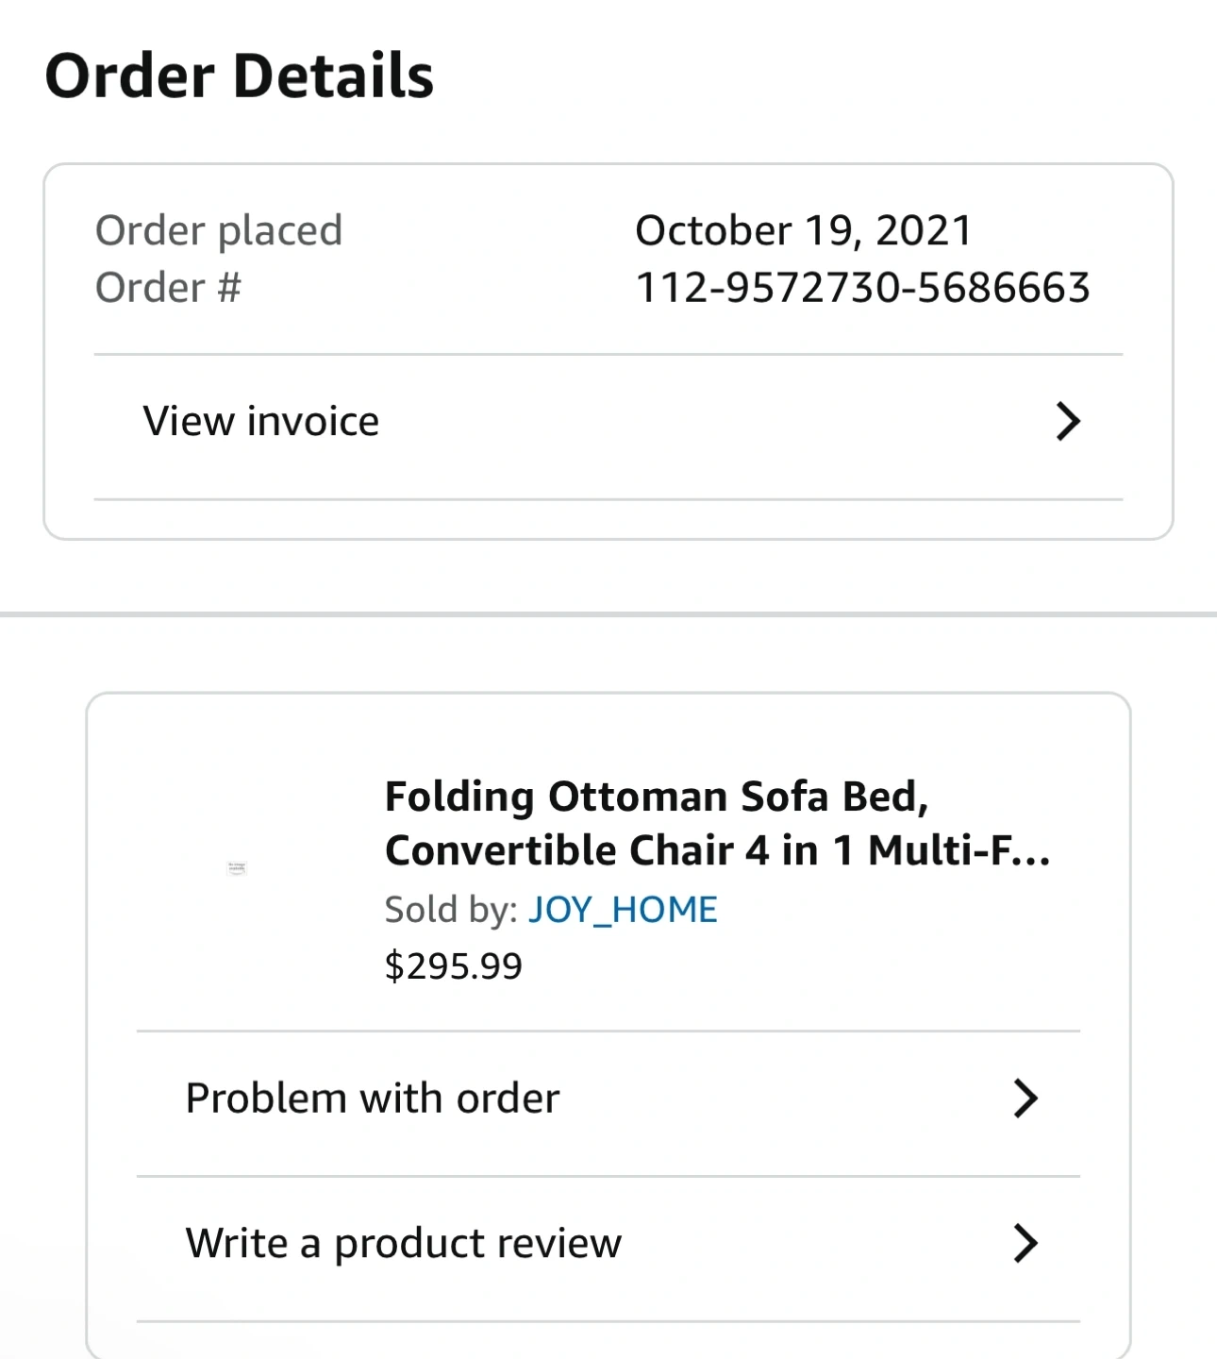The width and height of the screenshot is (1217, 1359).
Task: Click the October 19, 2021 order date
Action: pos(803,231)
